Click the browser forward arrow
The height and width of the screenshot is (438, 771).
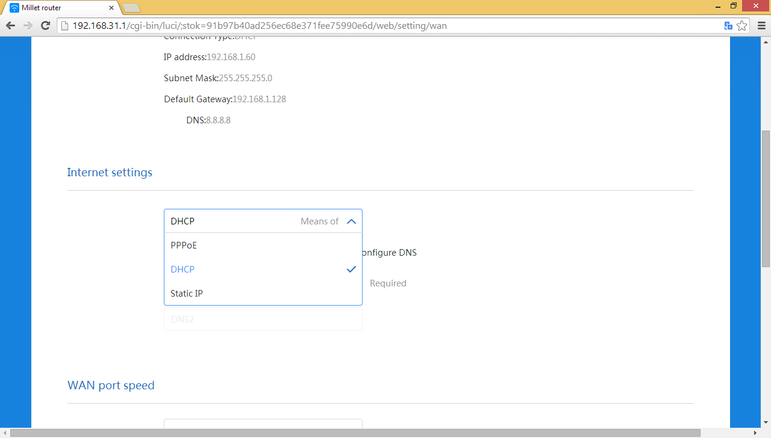pos(28,26)
